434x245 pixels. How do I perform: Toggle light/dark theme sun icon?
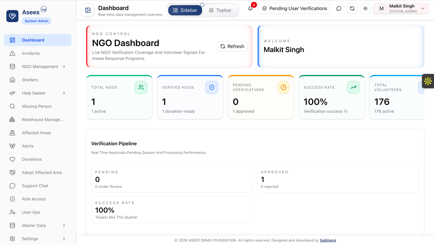pos(366,8)
